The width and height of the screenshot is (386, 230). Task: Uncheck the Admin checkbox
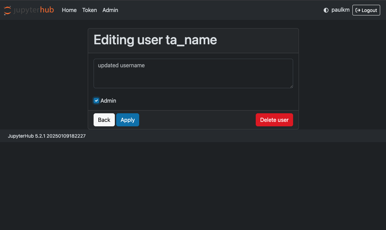pos(96,100)
